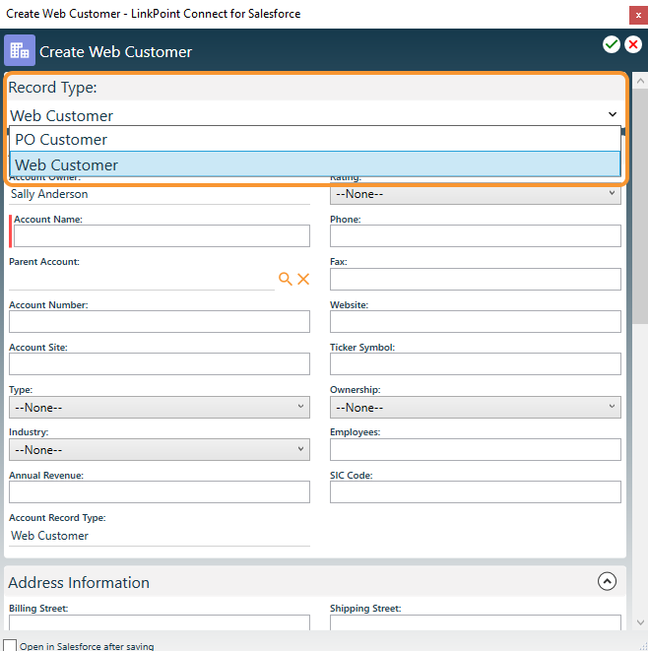Select Web Customer in the dropdown list
The height and width of the screenshot is (651, 648).
(x=315, y=164)
